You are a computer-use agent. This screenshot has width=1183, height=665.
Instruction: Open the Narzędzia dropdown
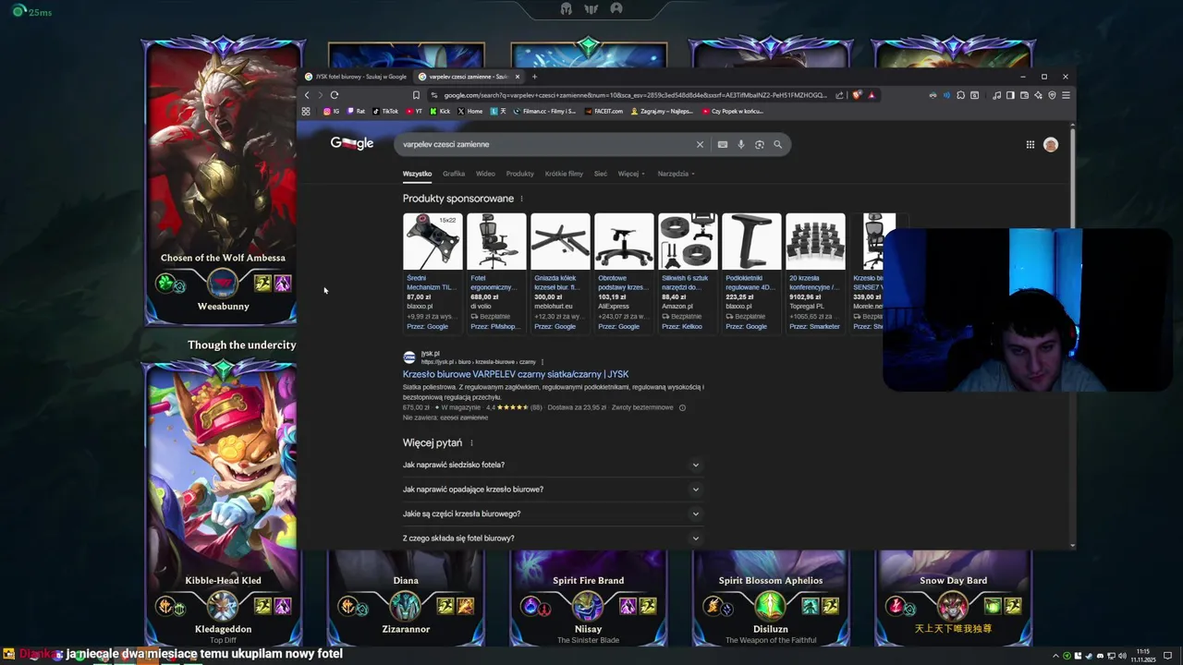[x=676, y=174]
